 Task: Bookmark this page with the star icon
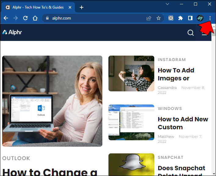[159, 18]
